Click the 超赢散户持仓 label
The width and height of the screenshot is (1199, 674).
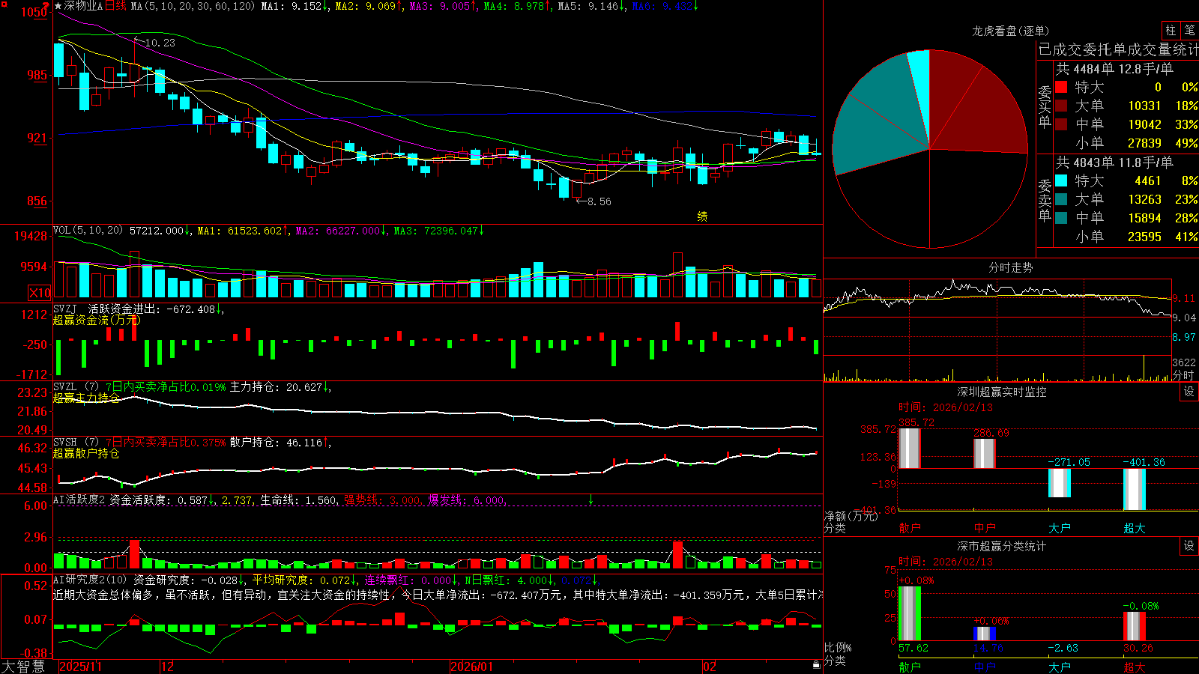click(x=86, y=453)
